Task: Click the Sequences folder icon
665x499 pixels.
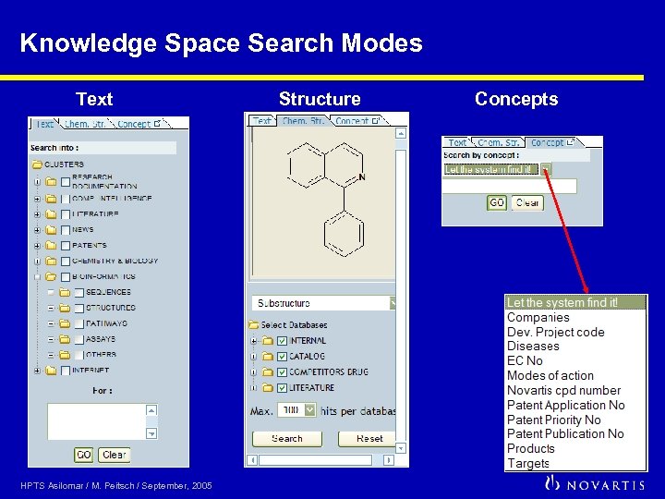Action: [65, 292]
